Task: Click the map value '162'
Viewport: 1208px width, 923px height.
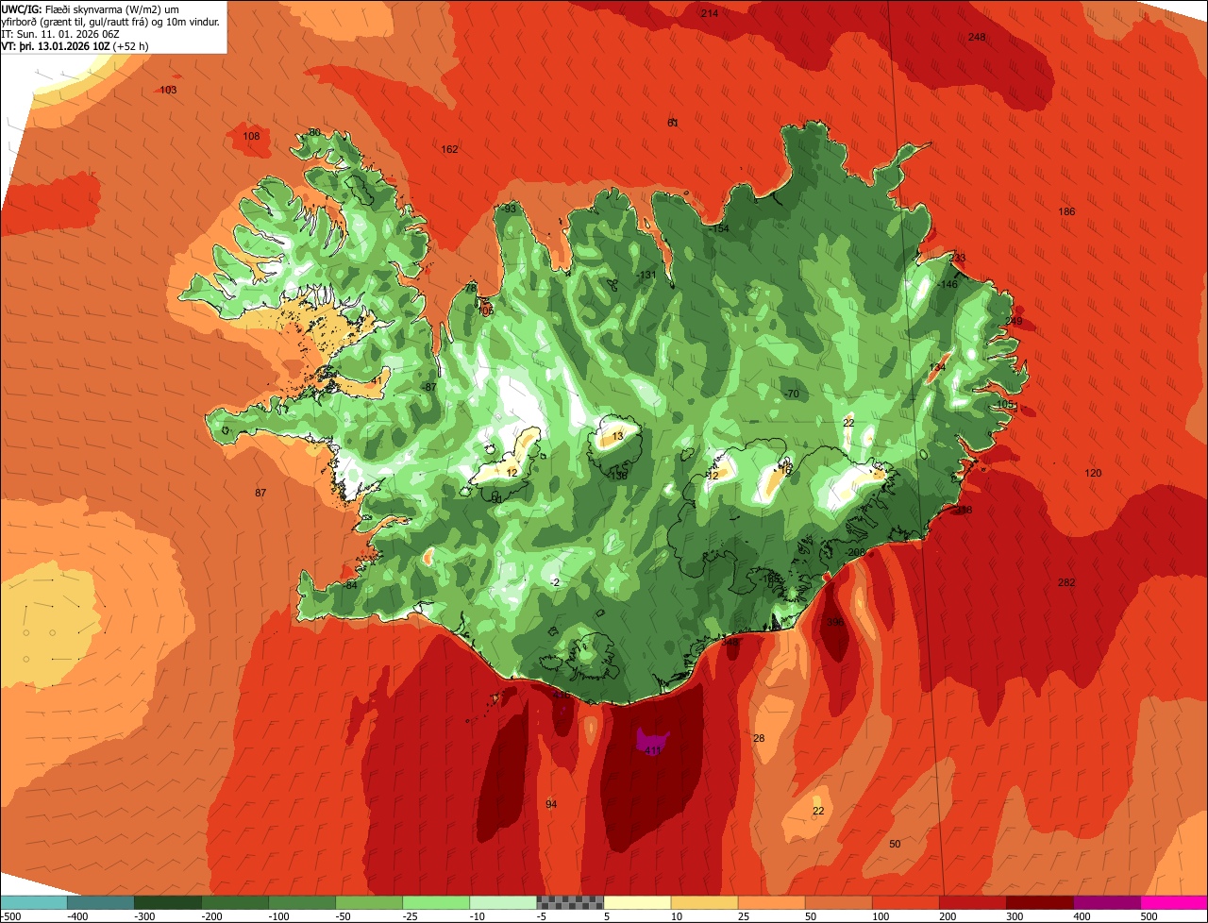Action: (x=449, y=150)
